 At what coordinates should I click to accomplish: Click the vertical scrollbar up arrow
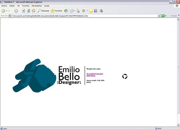(x=178, y=19)
